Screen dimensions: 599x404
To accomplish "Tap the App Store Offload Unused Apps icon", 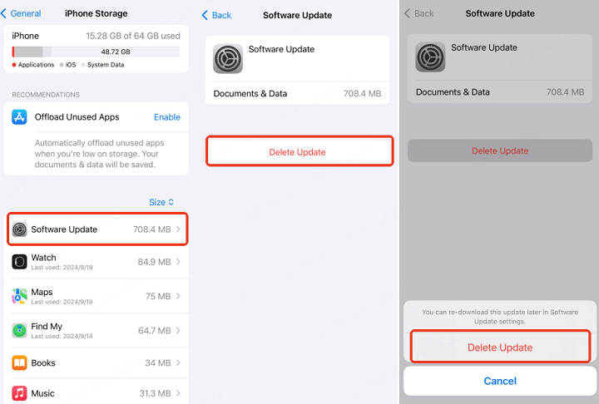I will (19, 117).
